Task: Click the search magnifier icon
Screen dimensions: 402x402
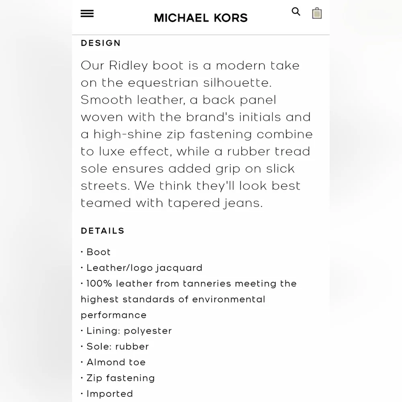Action: (296, 12)
